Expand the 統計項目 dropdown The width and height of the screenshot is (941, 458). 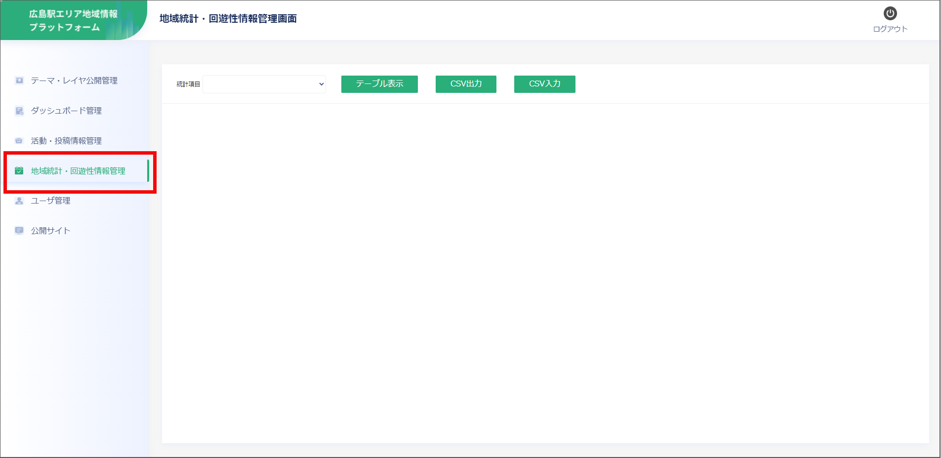point(264,84)
